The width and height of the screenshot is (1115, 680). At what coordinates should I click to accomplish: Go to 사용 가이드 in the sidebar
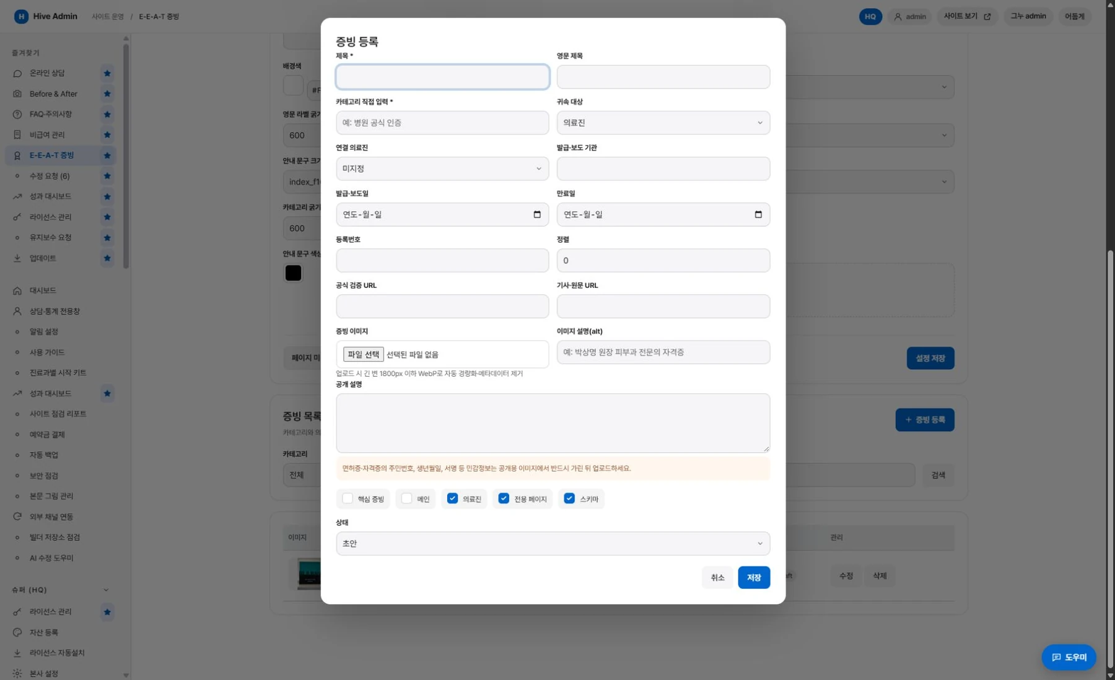47,352
